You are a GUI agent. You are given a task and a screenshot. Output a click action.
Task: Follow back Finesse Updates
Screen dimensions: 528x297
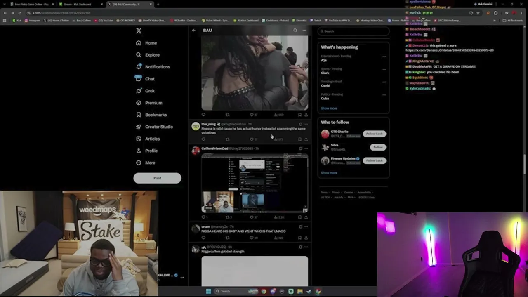click(x=374, y=160)
